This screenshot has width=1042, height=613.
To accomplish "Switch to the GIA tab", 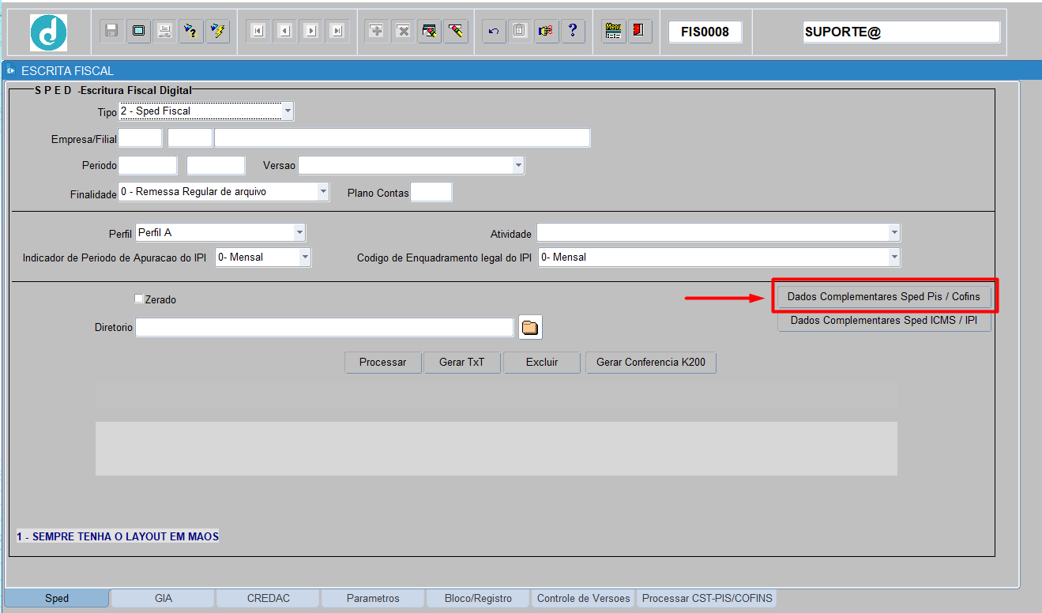I will [164, 598].
